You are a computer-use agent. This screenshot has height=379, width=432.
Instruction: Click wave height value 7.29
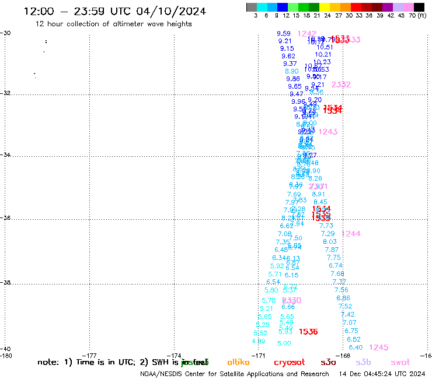pyautogui.click(x=328, y=234)
